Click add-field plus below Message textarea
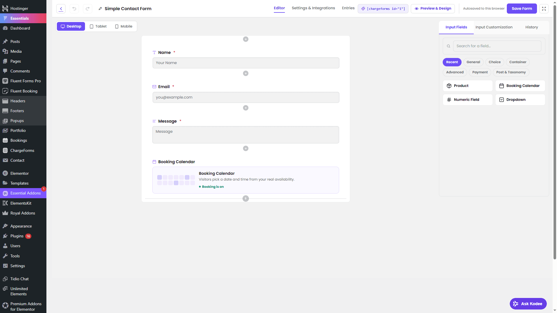Screen dimensions: 557x313 tap(246, 148)
